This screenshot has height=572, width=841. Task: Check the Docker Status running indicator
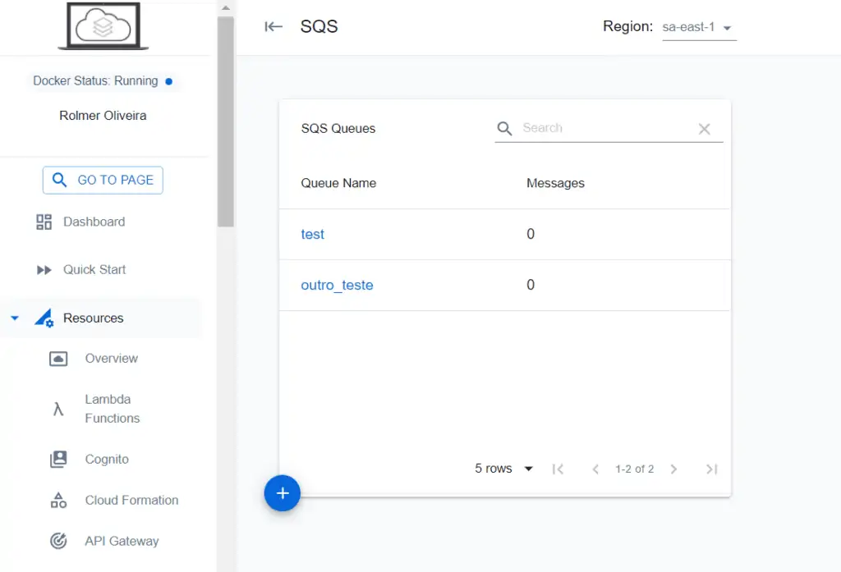pyautogui.click(x=170, y=81)
